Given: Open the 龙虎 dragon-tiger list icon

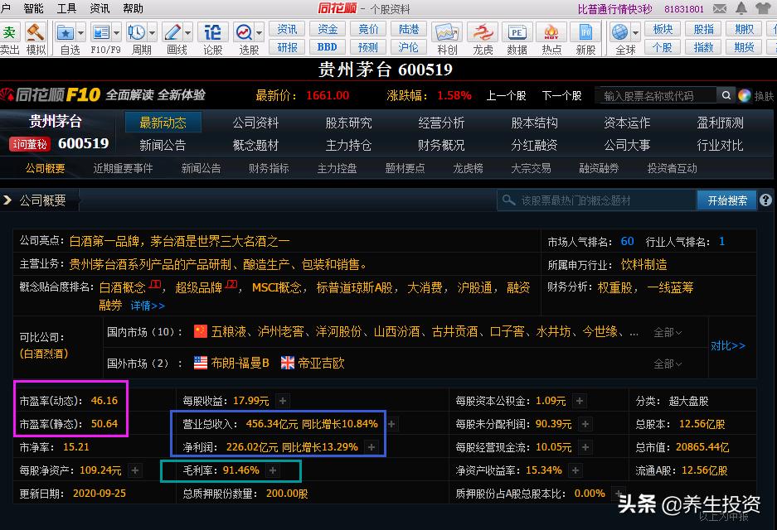Looking at the screenshot, I should pos(483,31).
